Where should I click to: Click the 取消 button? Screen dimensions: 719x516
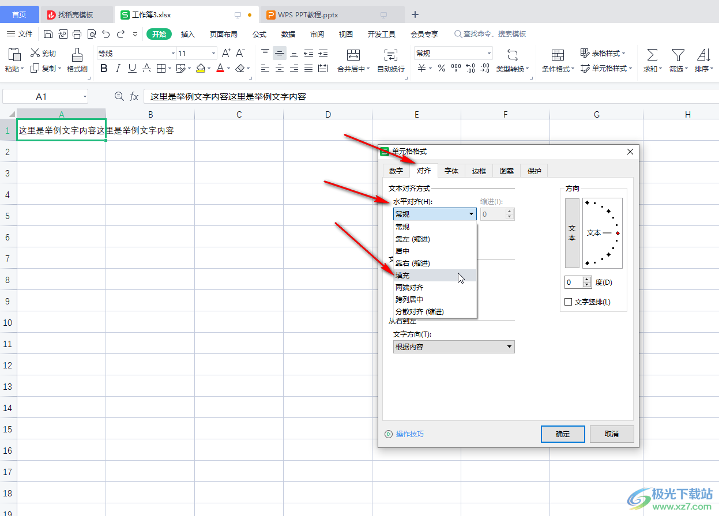(x=612, y=434)
